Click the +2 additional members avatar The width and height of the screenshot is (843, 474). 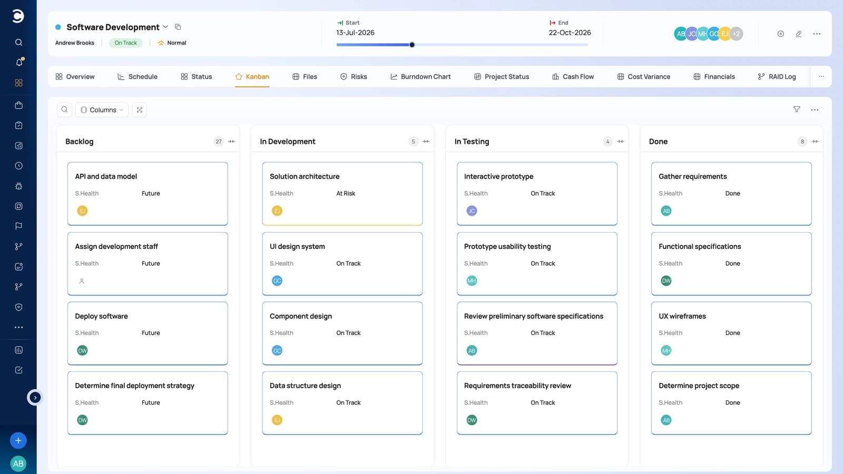click(736, 34)
